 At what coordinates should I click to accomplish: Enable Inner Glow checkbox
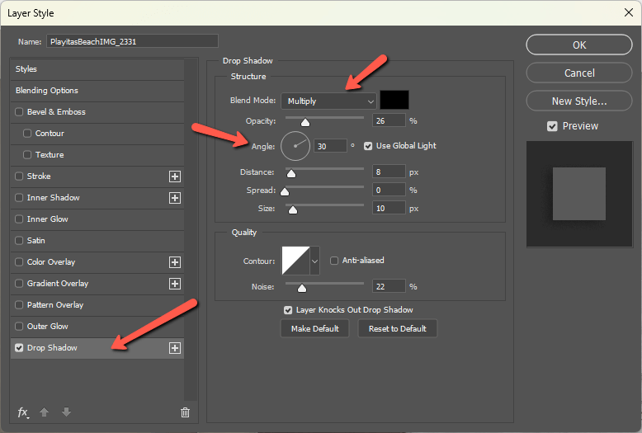coord(19,219)
